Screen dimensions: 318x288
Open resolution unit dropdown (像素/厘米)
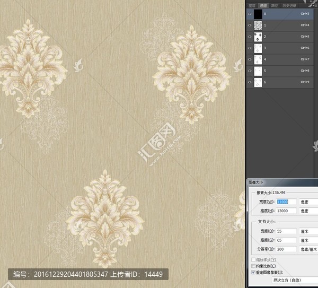(x=308, y=249)
